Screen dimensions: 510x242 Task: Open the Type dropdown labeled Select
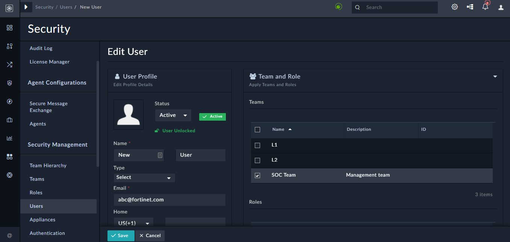144,177
